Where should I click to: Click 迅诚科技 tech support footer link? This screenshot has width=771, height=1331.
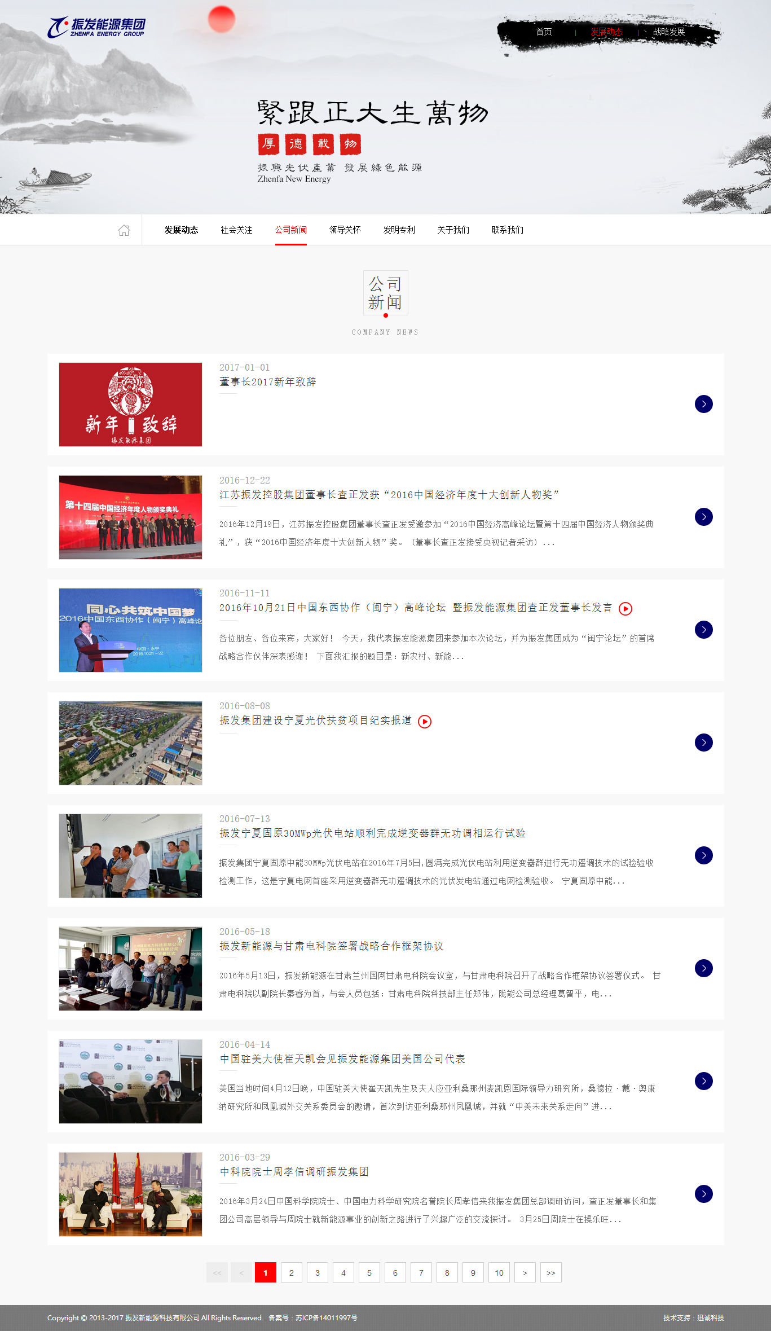tap(710, 1318)
